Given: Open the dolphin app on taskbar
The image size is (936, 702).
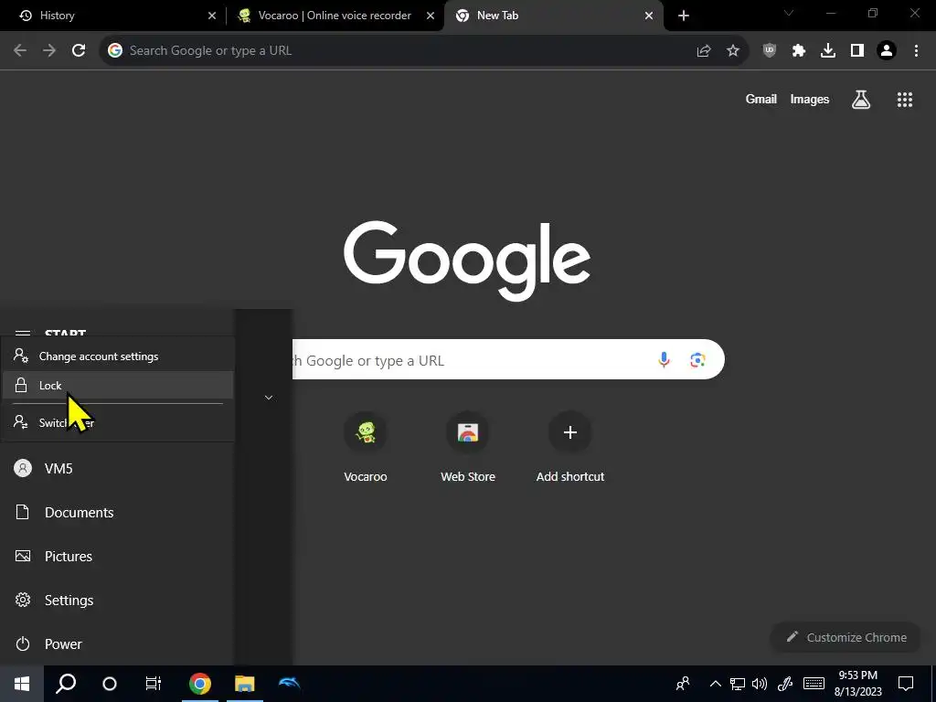Looking at the screenshot, I should (x=289, y=684).
